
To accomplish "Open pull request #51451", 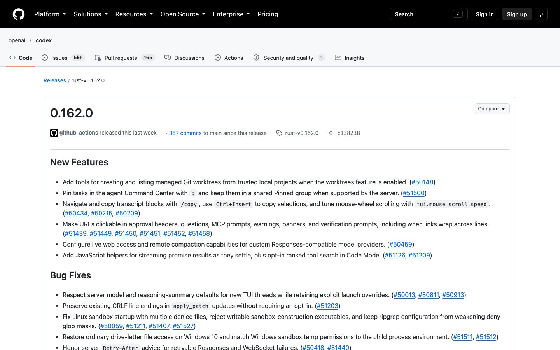I will click(x=150, y=233).
